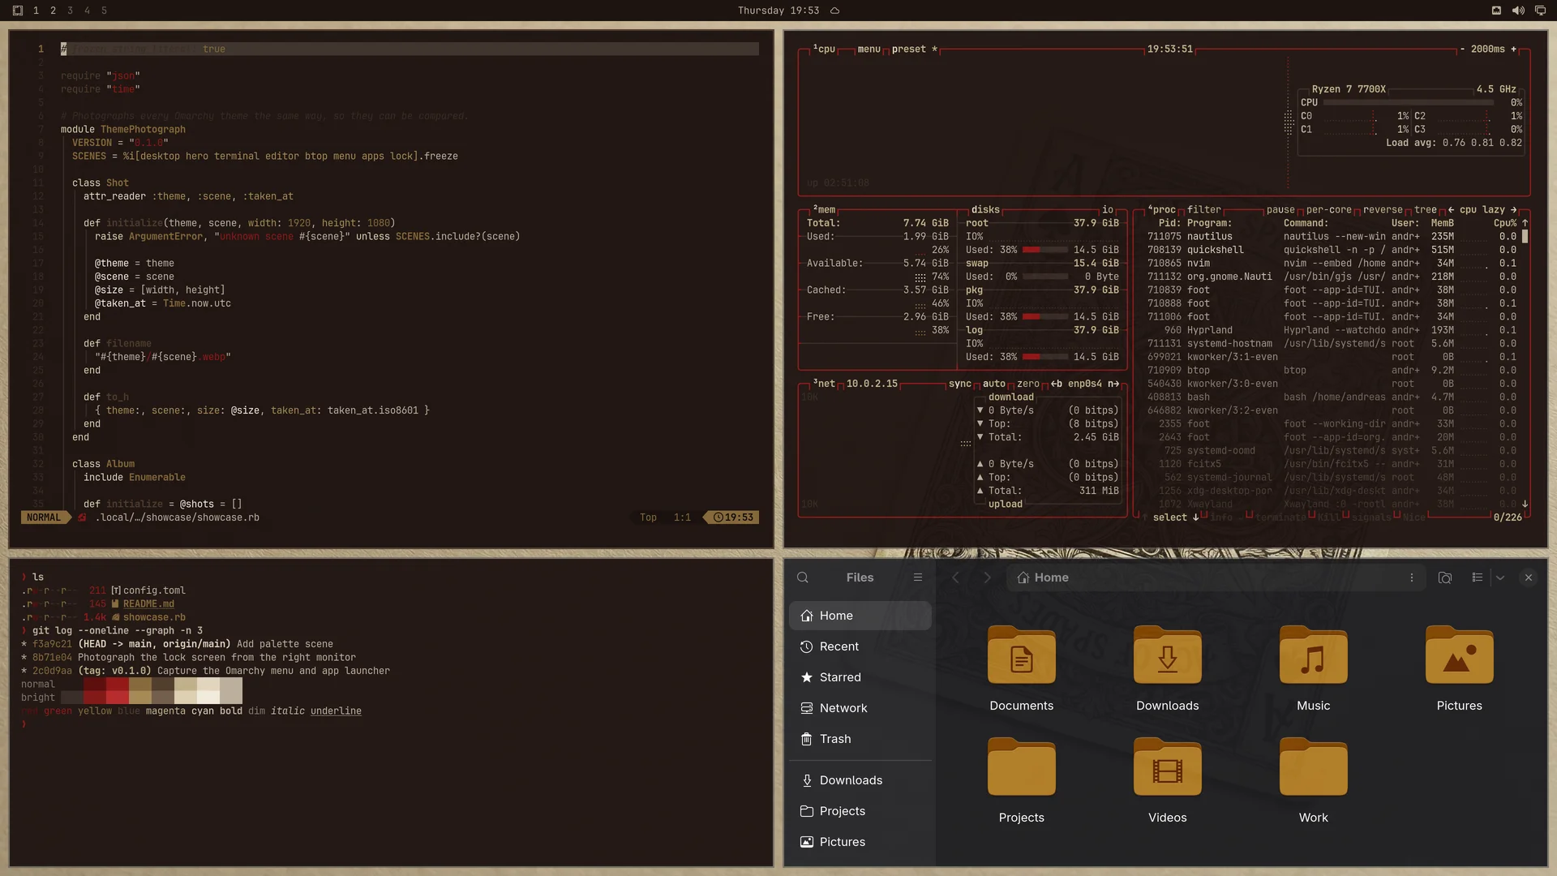Select Recent in Files sidebar
Viewport: 1557px width, 876px height.
[x=860, y=646]
